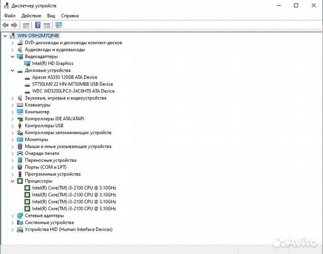Select WDC WD3200LPCX-24C6HT0 ATA Device

pyautogui.click(x=73, y=91)
